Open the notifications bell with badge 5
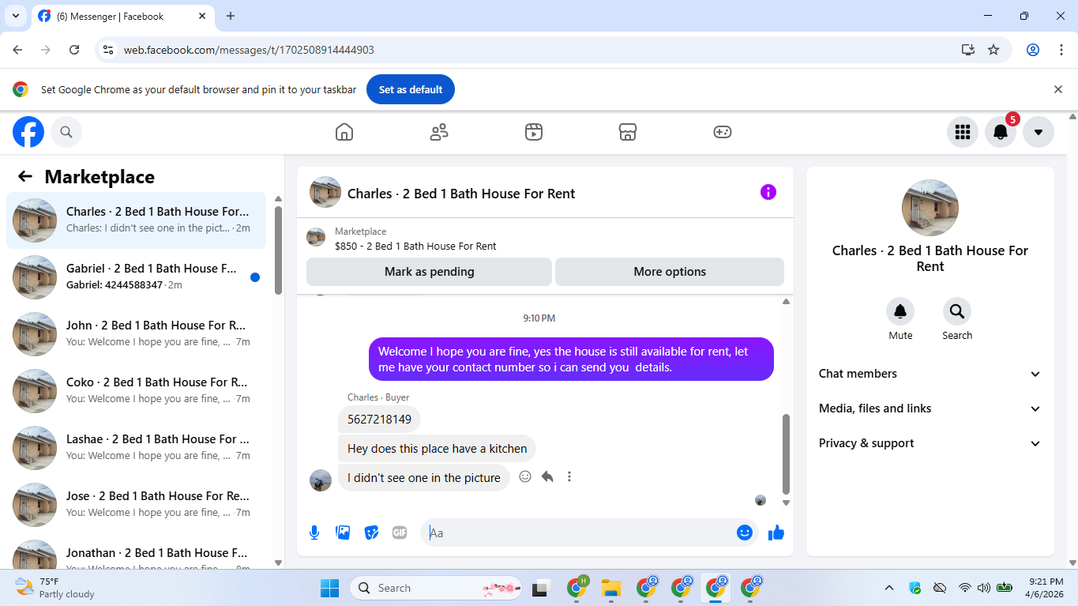This screenshot has height=606, width=1078. tap(1001, 132)
